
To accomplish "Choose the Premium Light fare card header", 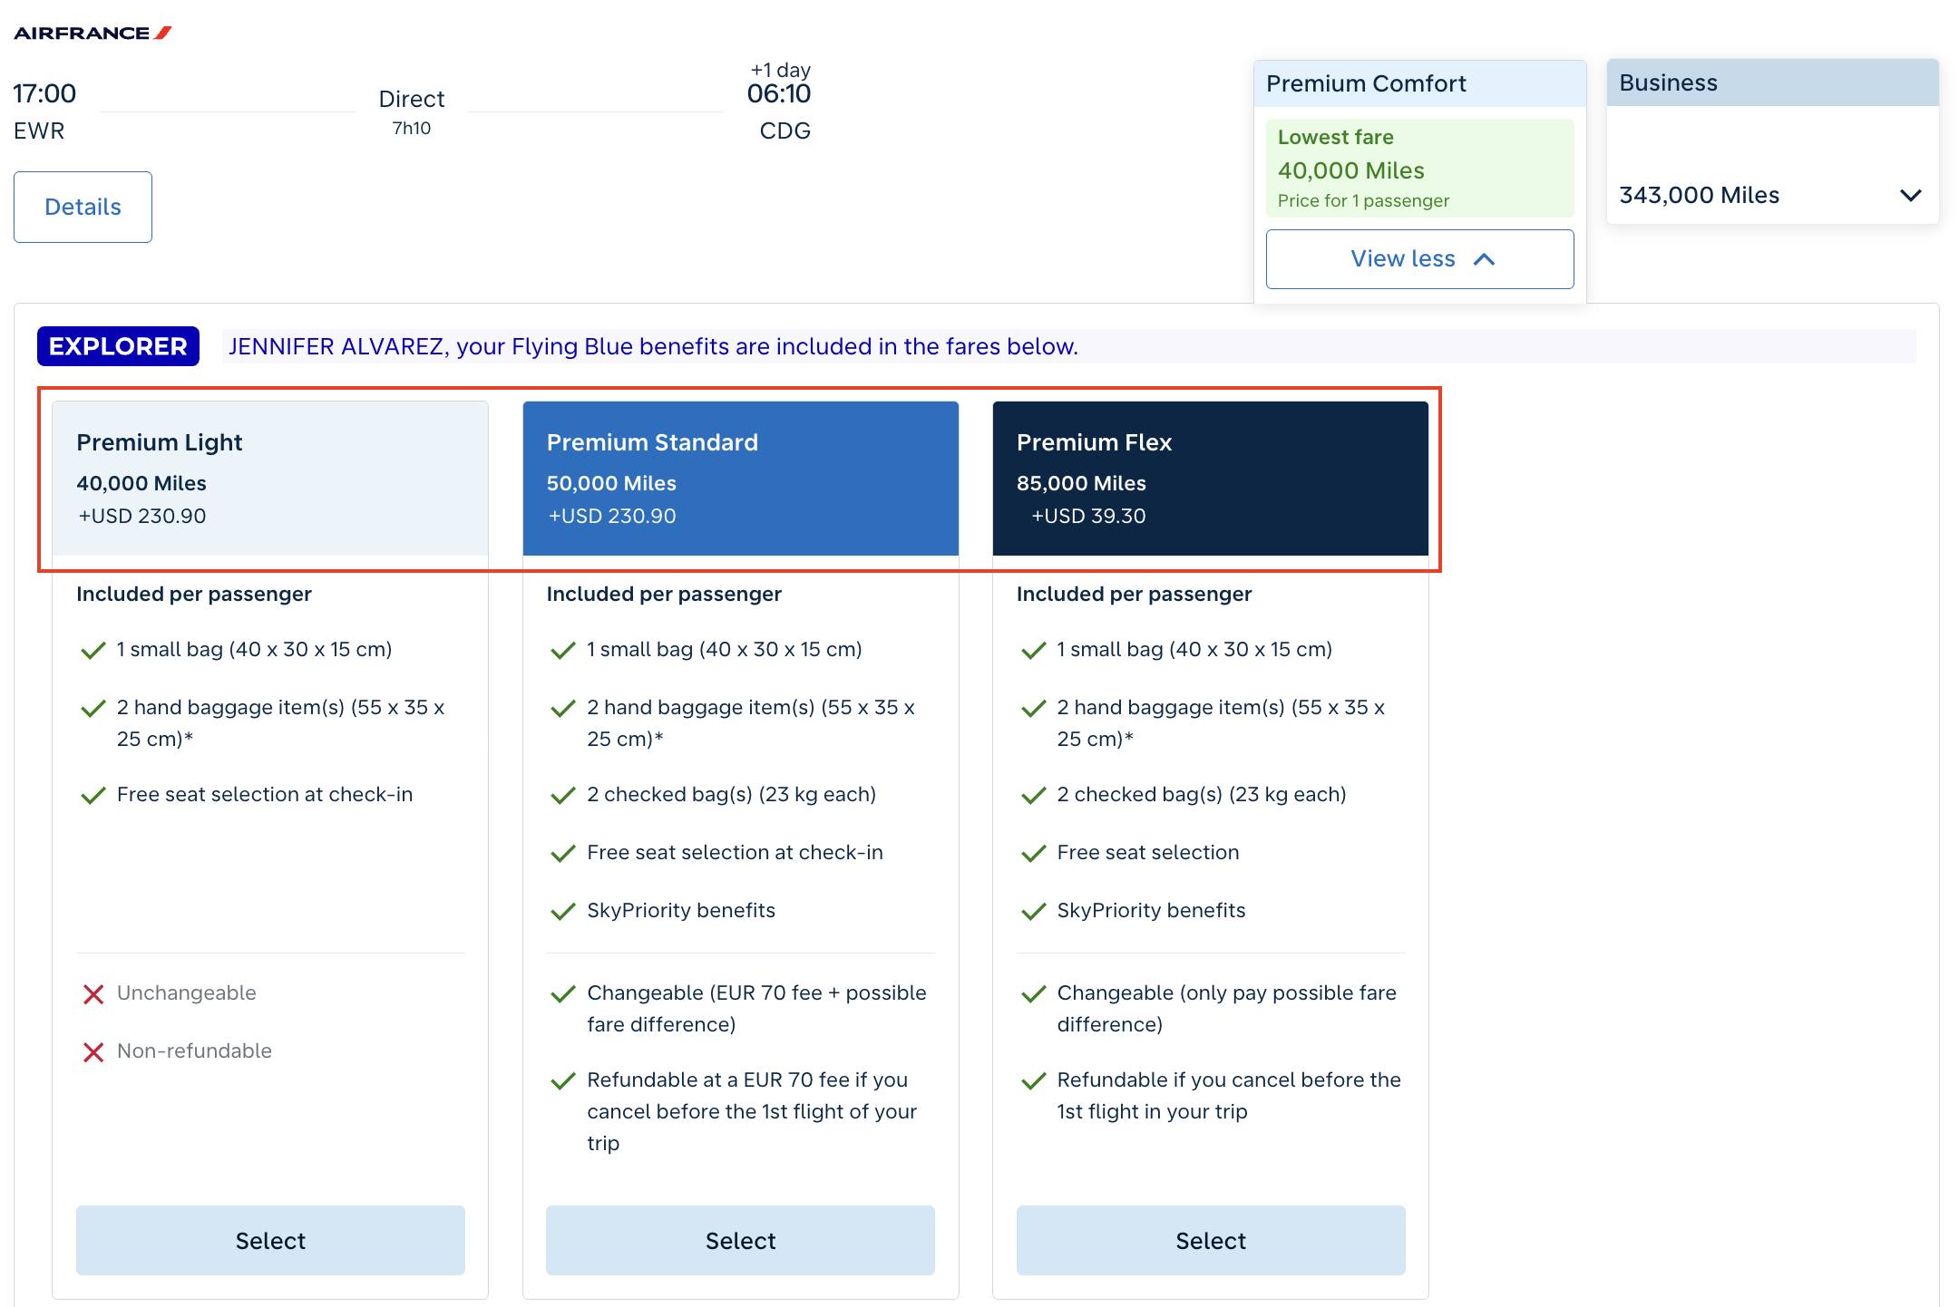I will [x=270, y=478].
